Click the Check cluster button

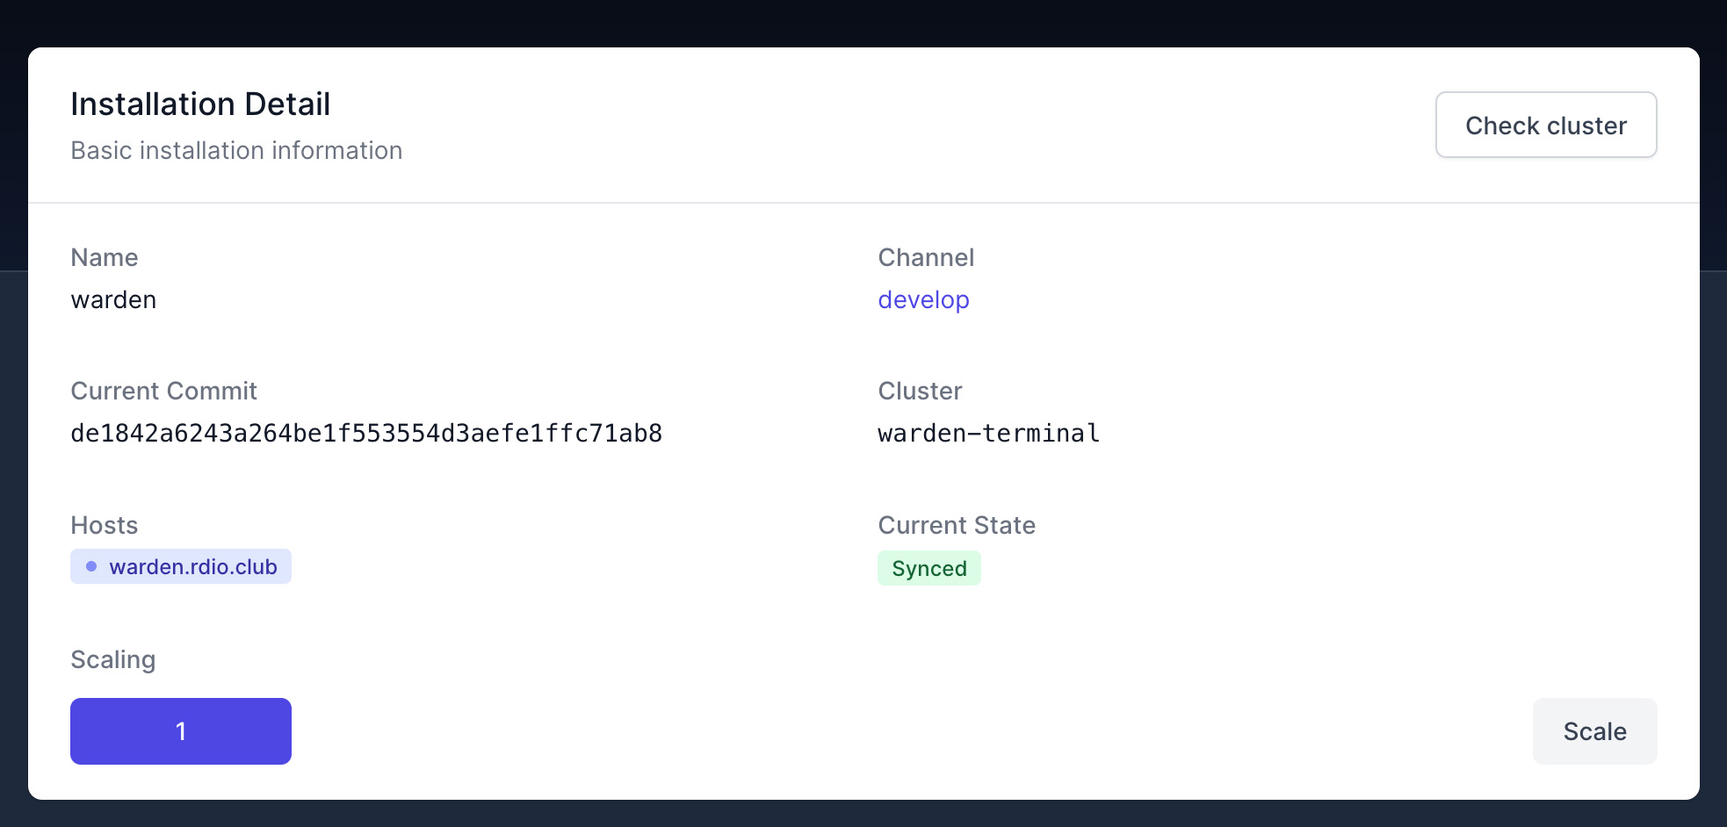[x=1545, y=125]
